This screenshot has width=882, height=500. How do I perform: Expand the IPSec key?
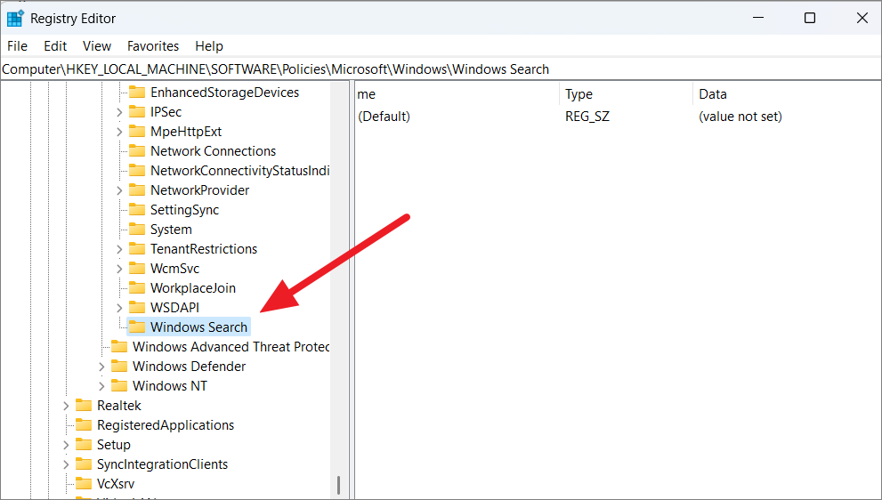(x=119, y=112)
